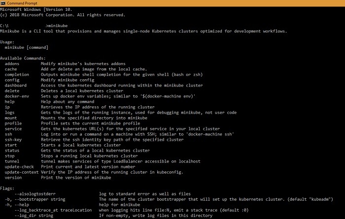
Task: Click the '--alsologtostderr' flag
Action: point(35,194)
